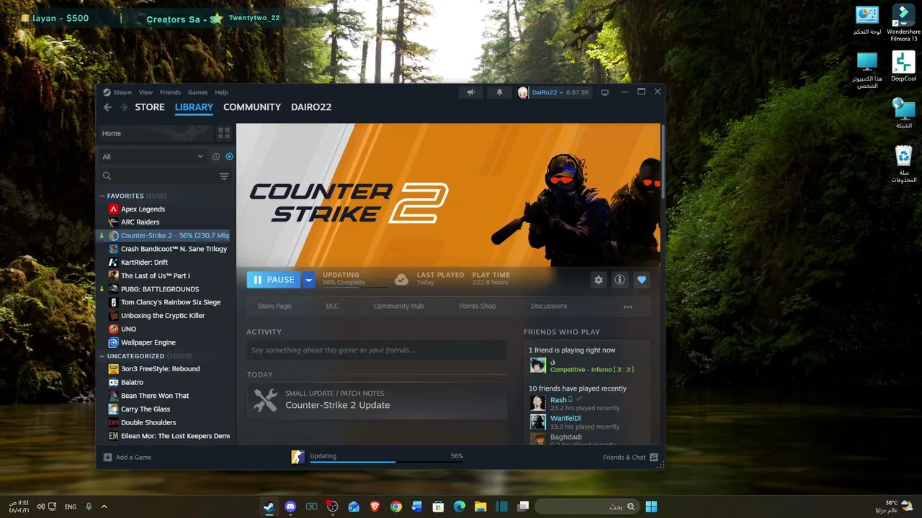The width and height of the screenshot is (922, 518).
Task: Open Steam announcements megaphone icon
Action: 470,92
